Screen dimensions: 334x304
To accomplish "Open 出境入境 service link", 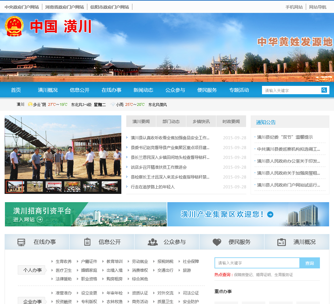I will pos(114,270).
